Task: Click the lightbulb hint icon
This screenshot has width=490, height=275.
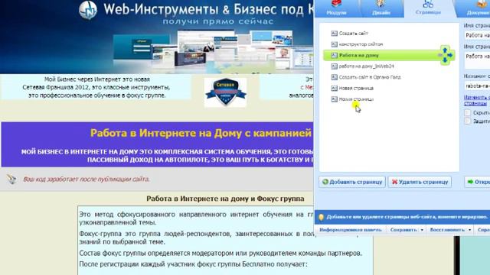Action: [321, 217]
